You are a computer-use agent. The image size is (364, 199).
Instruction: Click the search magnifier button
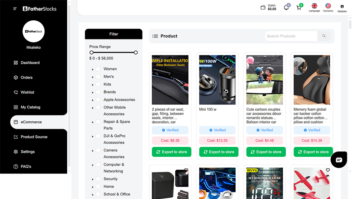tap(324, 36)
